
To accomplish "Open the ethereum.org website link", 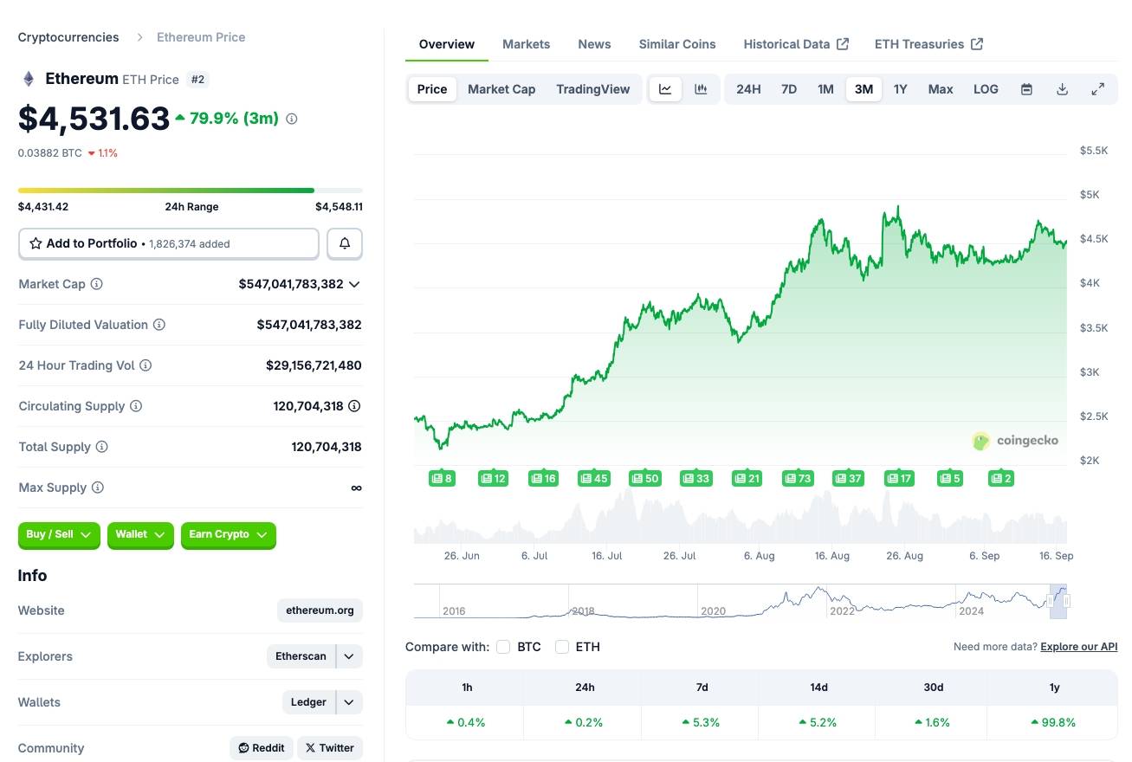I will [320, 610].
